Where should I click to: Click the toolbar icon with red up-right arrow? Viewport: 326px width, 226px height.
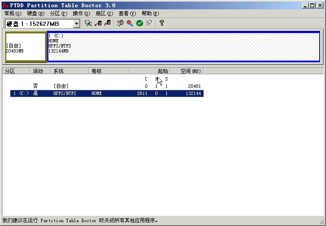108,23
